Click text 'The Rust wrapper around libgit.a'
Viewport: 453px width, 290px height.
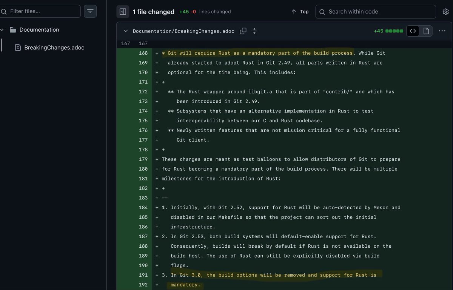225,92
